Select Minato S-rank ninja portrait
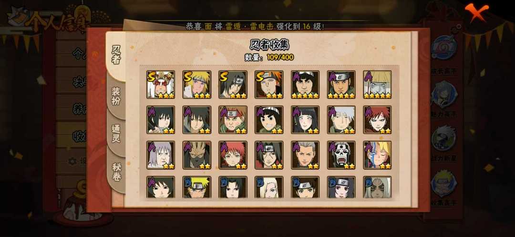 [197, 85]
